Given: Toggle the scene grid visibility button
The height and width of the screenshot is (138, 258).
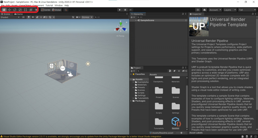Looking at the screenshot, I should pyautogui.click(x=50, y=17).
